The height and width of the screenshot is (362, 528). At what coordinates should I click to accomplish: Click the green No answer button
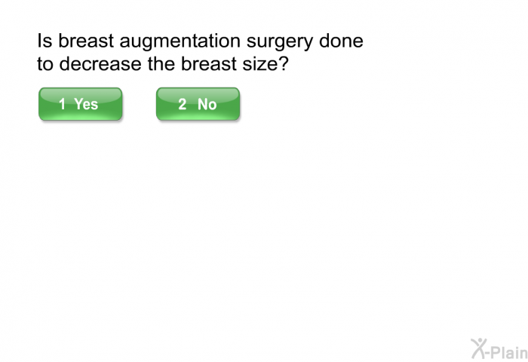pyautogui.click(x=198, y=104)
